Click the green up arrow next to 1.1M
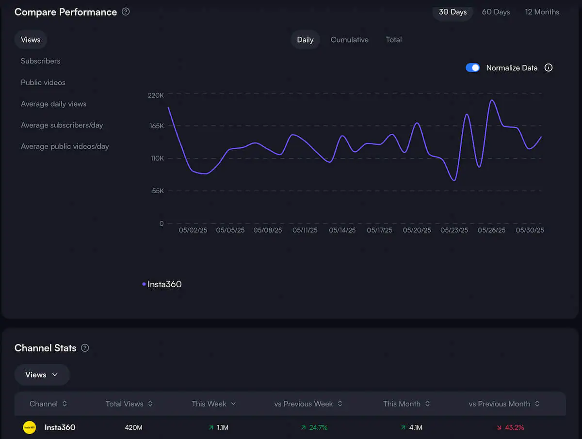This screenshot has height=439, width=582. click(x=210, y=427)
